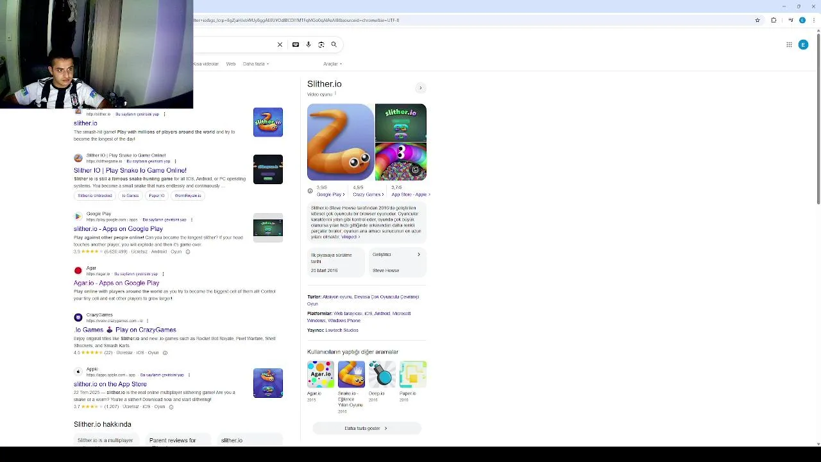Select the Slither.io Unblocked chip
This screenshot has height=462, width=821.
tap(95, 195)
